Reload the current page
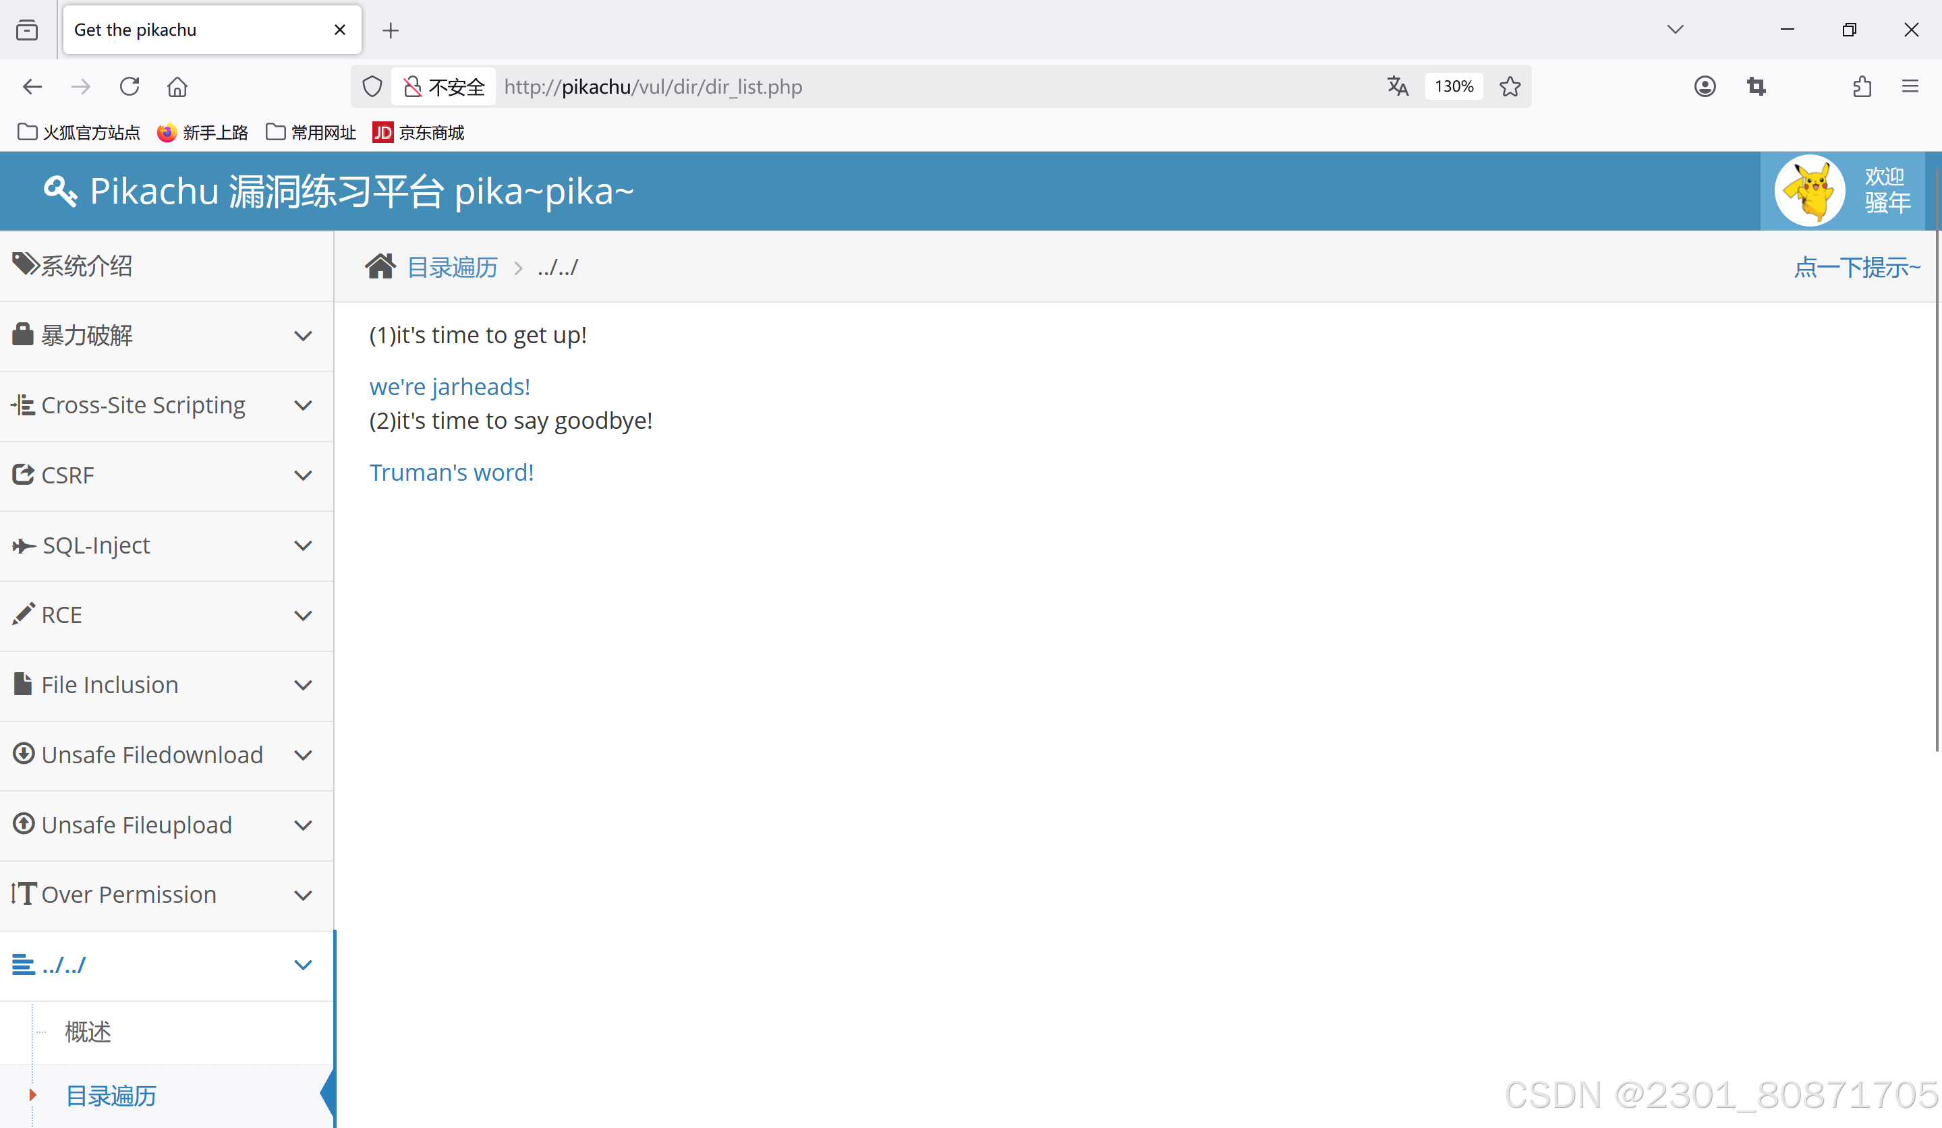This screenshot has width=1942, height=1128. tap(130, 86)
